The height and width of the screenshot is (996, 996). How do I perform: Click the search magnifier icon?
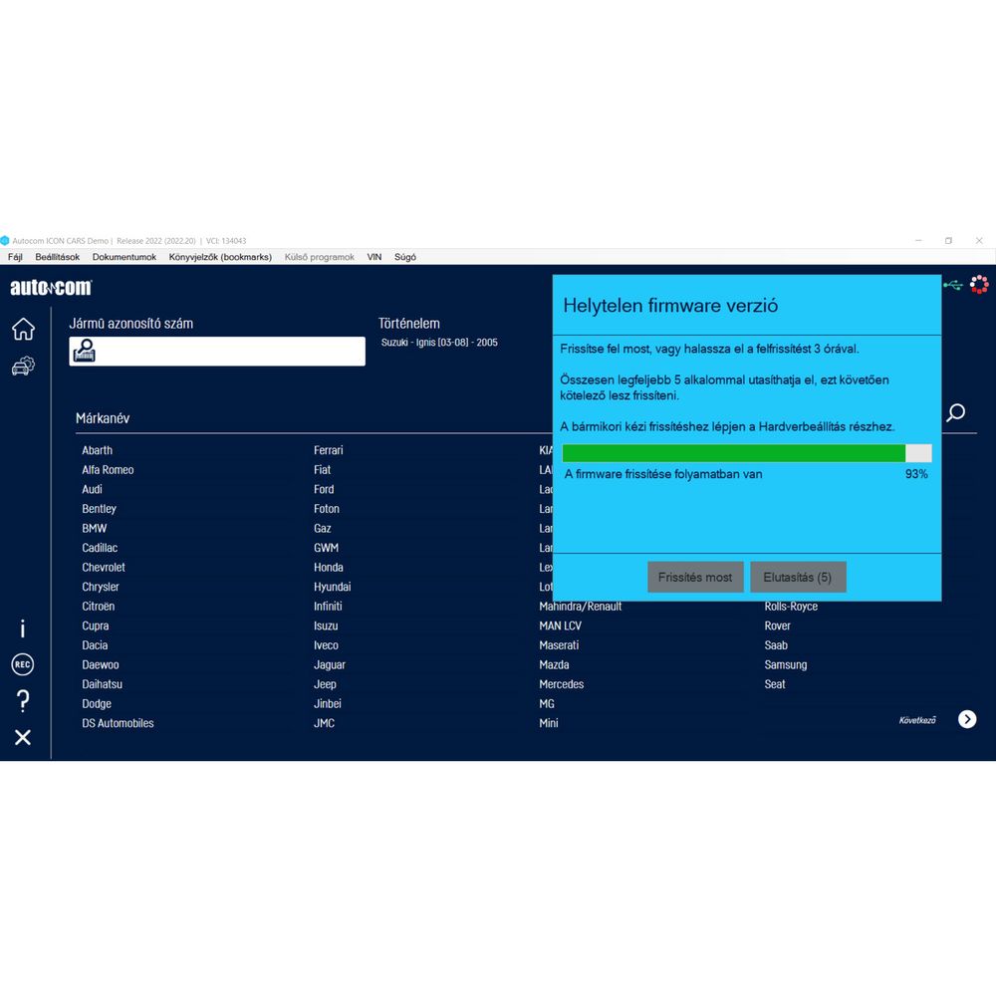coord(955,412)
